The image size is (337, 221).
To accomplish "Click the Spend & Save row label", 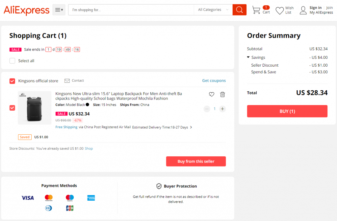I will [x=264, y=72].
